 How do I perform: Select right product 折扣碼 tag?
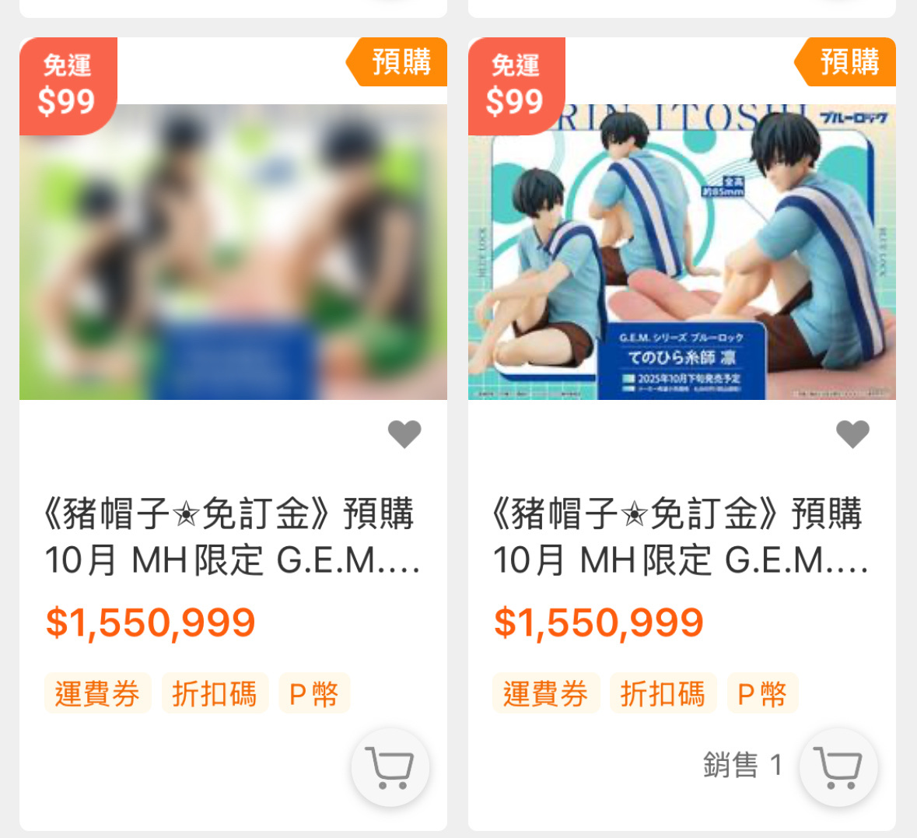663,693
